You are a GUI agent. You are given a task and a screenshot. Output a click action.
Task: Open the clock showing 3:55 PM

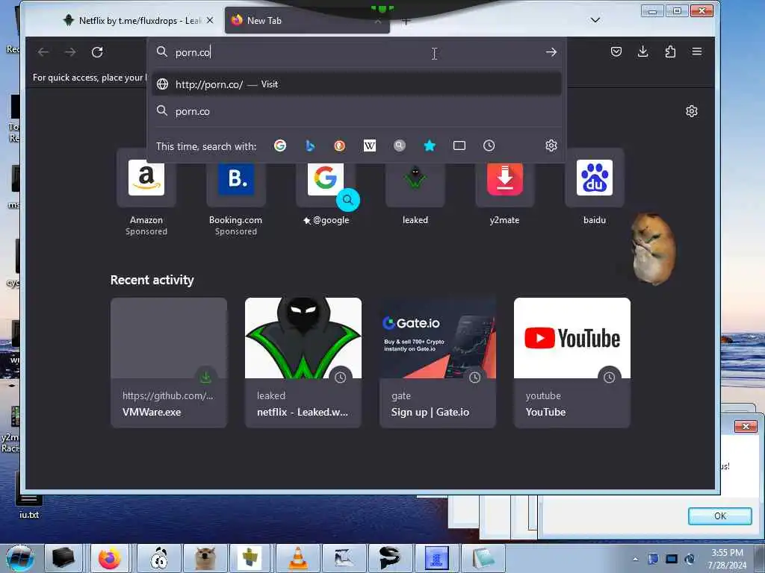tap(728, 558)
